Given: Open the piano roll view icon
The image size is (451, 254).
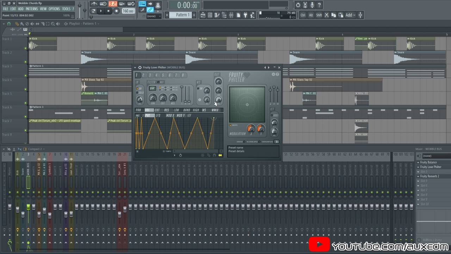Looking at the screenshot, I should pyautogui.click(x=217, y=15).
